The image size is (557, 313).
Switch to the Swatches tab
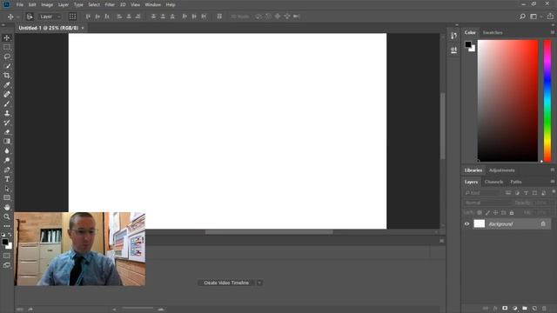493,32
